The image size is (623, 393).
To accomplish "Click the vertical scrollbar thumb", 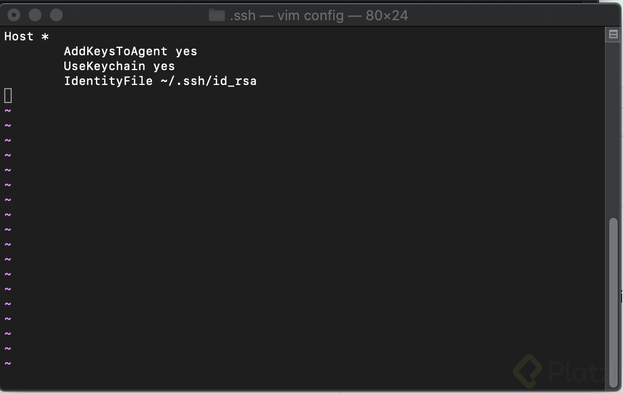I will tap(613, 303).
